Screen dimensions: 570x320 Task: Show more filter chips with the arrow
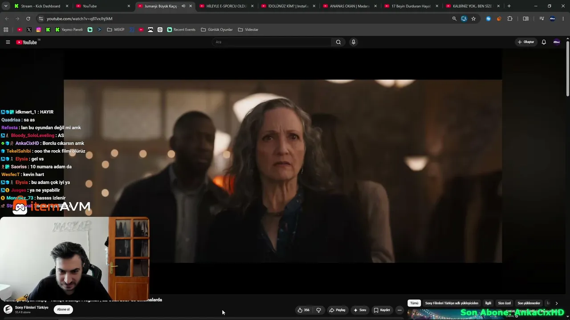click(556, 303)
